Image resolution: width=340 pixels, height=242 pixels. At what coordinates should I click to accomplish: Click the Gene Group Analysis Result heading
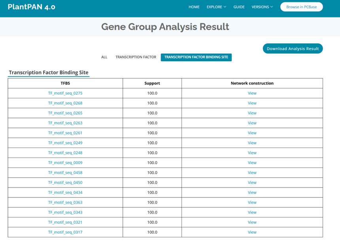tap(165, 27)
